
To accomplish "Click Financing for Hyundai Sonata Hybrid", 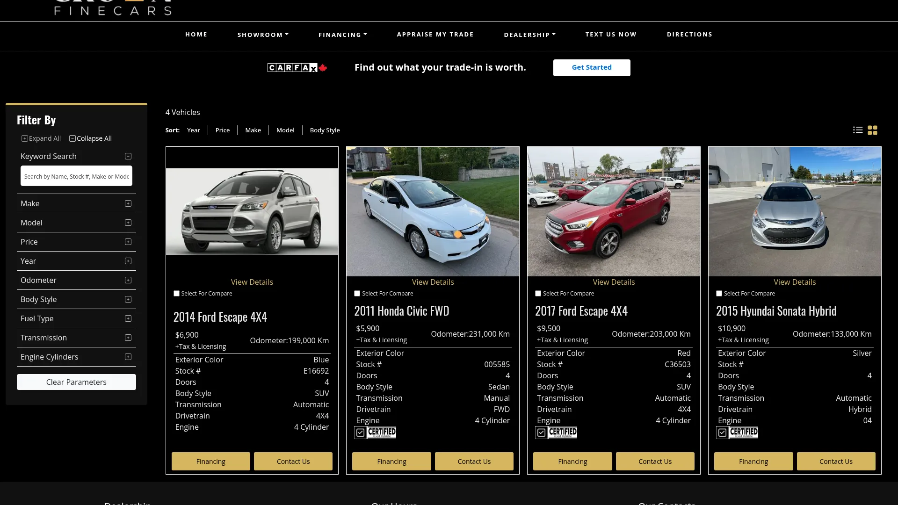I will click(753, 462).
